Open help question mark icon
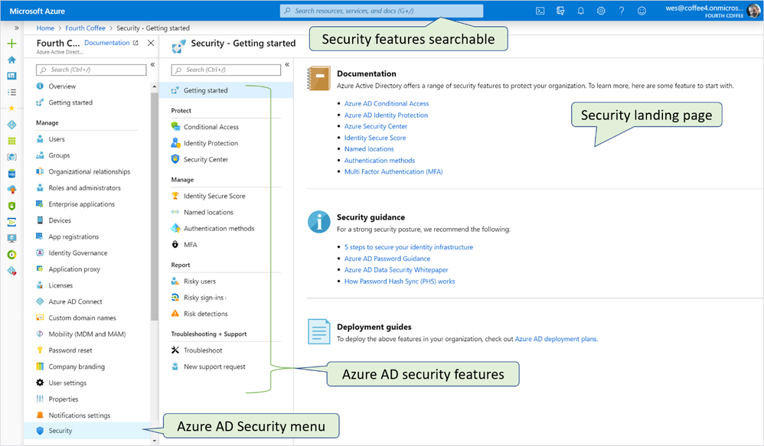This screenshot has width=764, height=446. click(622, 11)
